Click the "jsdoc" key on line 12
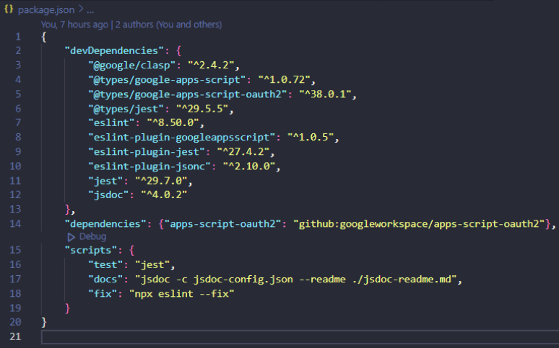This screenshot has height=348, width=559. pos(108,195)
